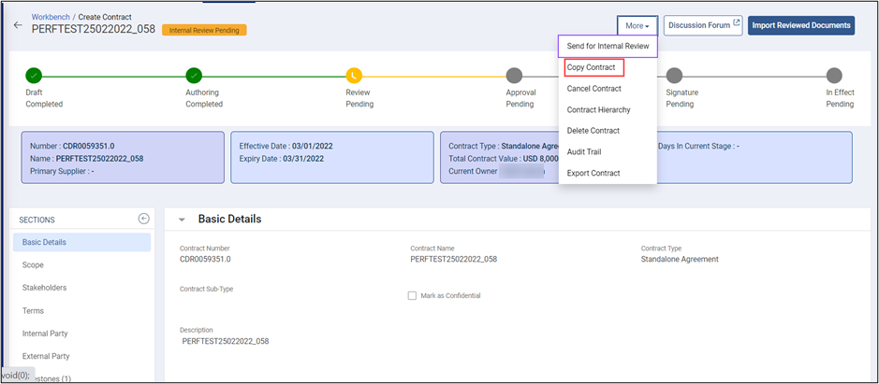Check the Mark as Confidential checkbox
Viewport: 879px width, 384px height.
coord(412,295)
